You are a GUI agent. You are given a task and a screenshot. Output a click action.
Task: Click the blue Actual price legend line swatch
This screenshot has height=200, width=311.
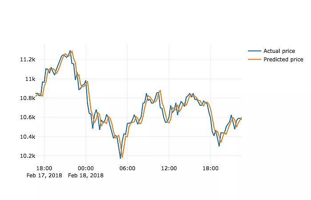[x=255, y=51]
